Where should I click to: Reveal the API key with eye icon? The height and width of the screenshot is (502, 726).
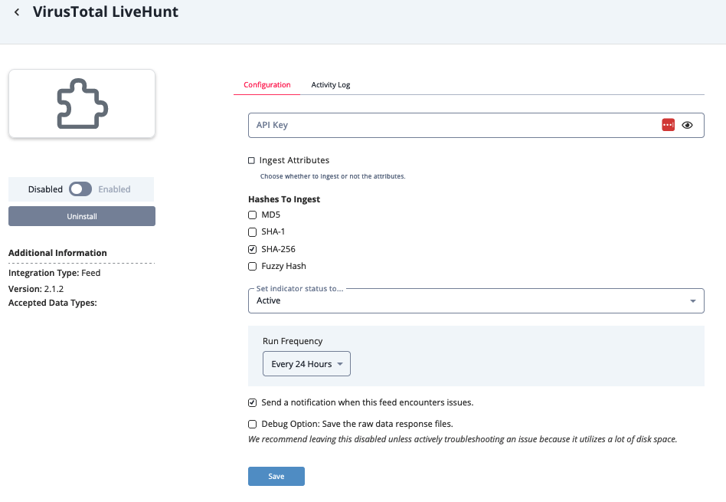coord(687,125)
